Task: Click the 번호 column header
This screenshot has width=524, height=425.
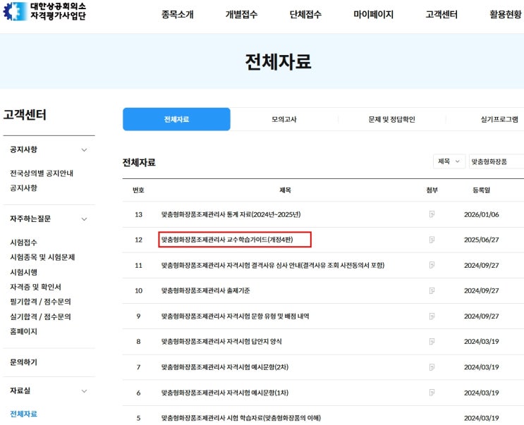Action: point(138,190)
